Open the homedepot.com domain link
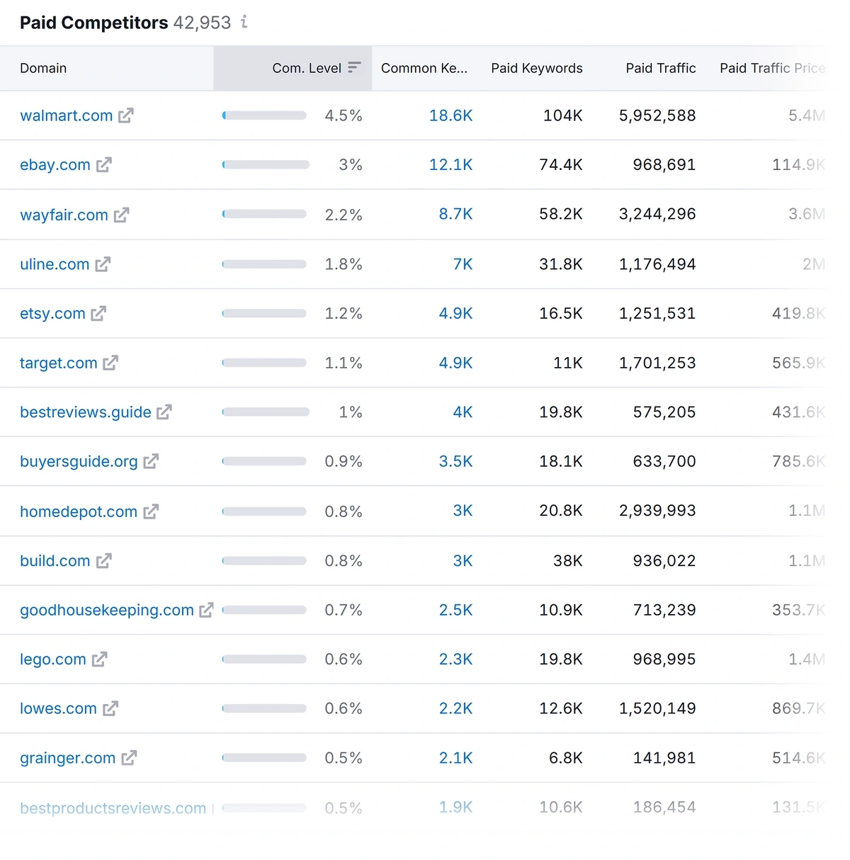Screen dimensions: 850x860 79,511
